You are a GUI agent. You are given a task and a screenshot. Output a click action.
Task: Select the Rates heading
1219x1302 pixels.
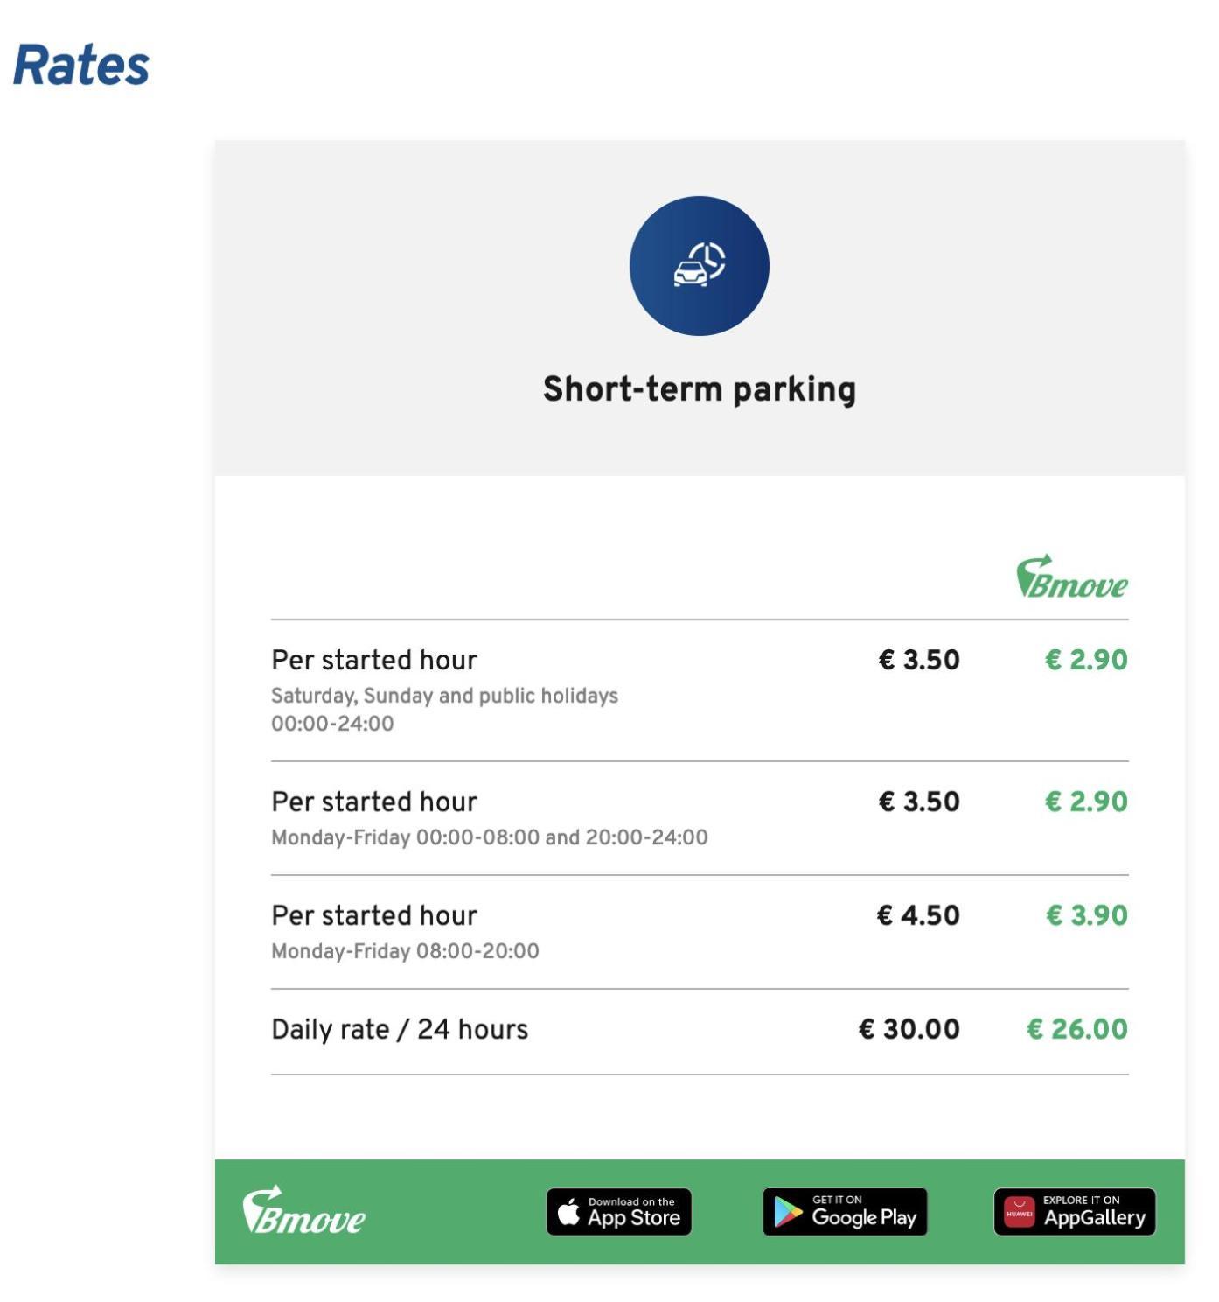tap(81, 66)
